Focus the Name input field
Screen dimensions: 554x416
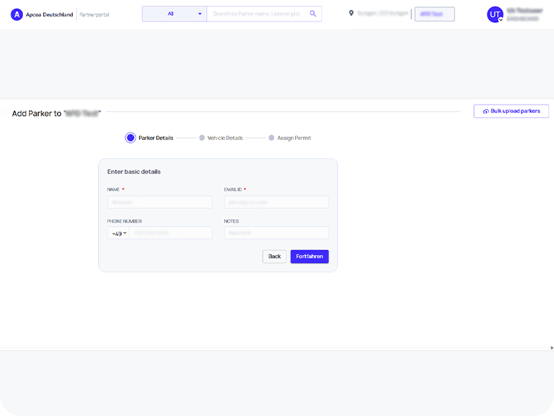pyautogui.click(x=160, y=202)
